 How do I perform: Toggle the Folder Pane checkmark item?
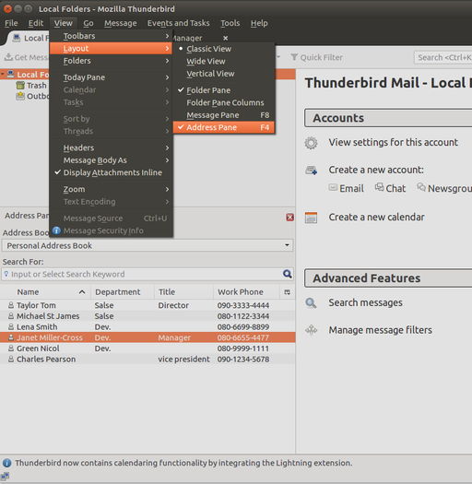[x=224, y=90]
